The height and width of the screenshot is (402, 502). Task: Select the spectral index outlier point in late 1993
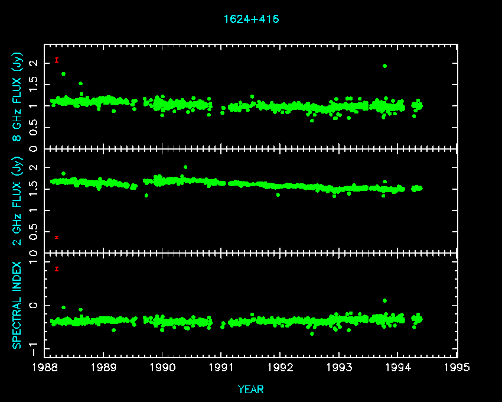[384, 301]
